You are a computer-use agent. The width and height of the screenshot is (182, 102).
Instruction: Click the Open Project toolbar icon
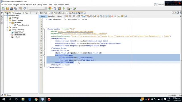click(11, 8)
